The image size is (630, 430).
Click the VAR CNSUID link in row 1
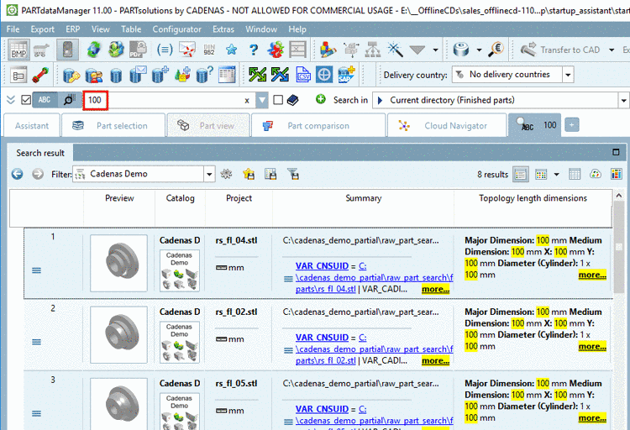(323, 267)
